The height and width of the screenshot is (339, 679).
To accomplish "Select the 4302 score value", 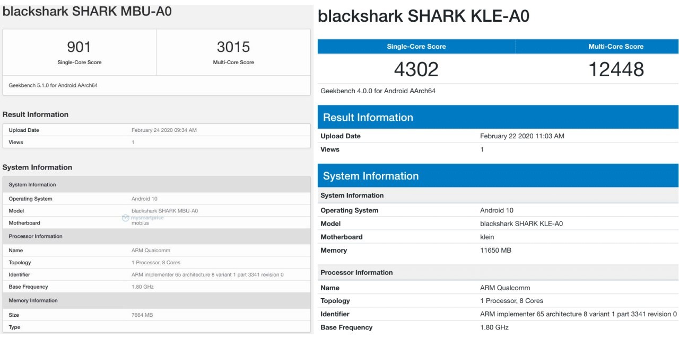I will click(416, 69).
